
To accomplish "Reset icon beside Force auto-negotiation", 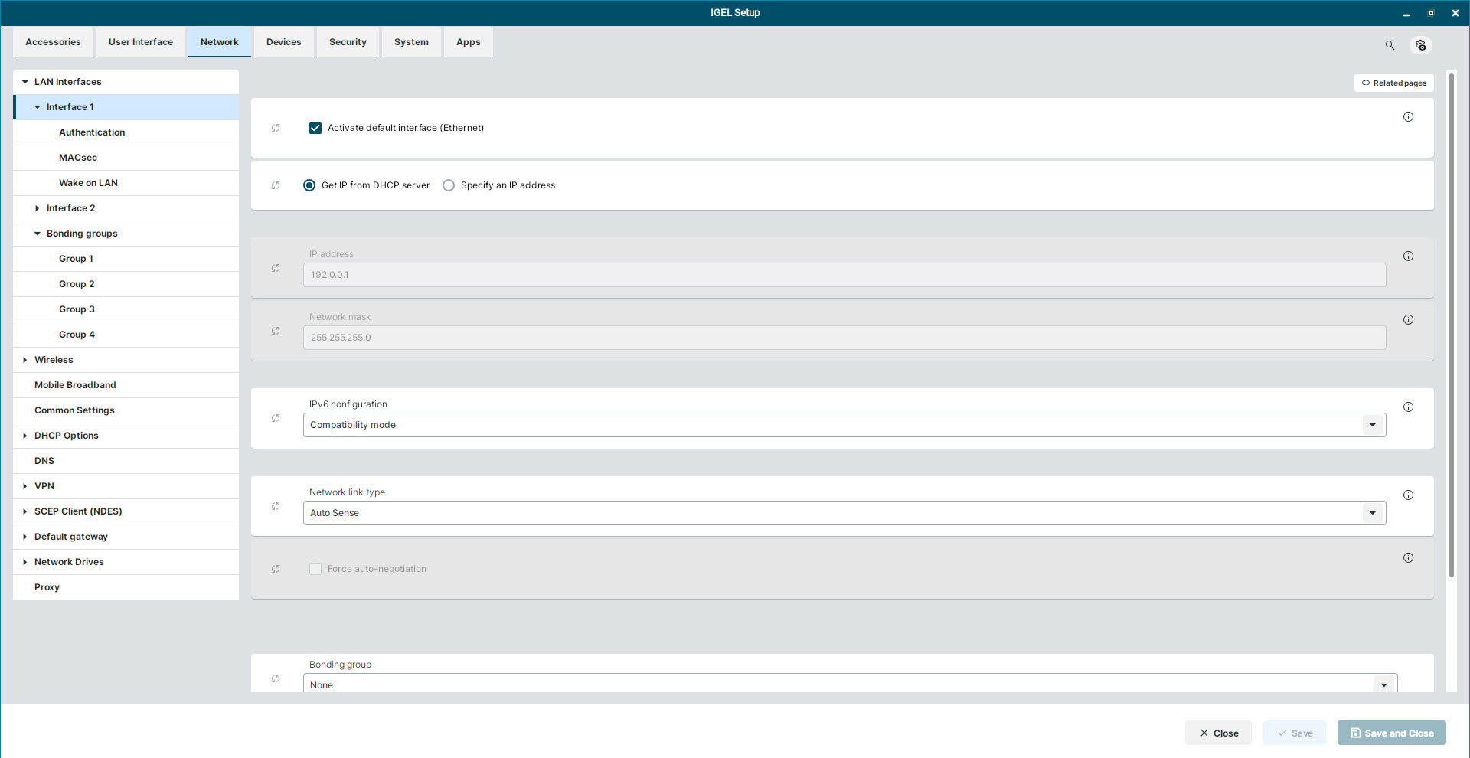I will pos(276,569).
